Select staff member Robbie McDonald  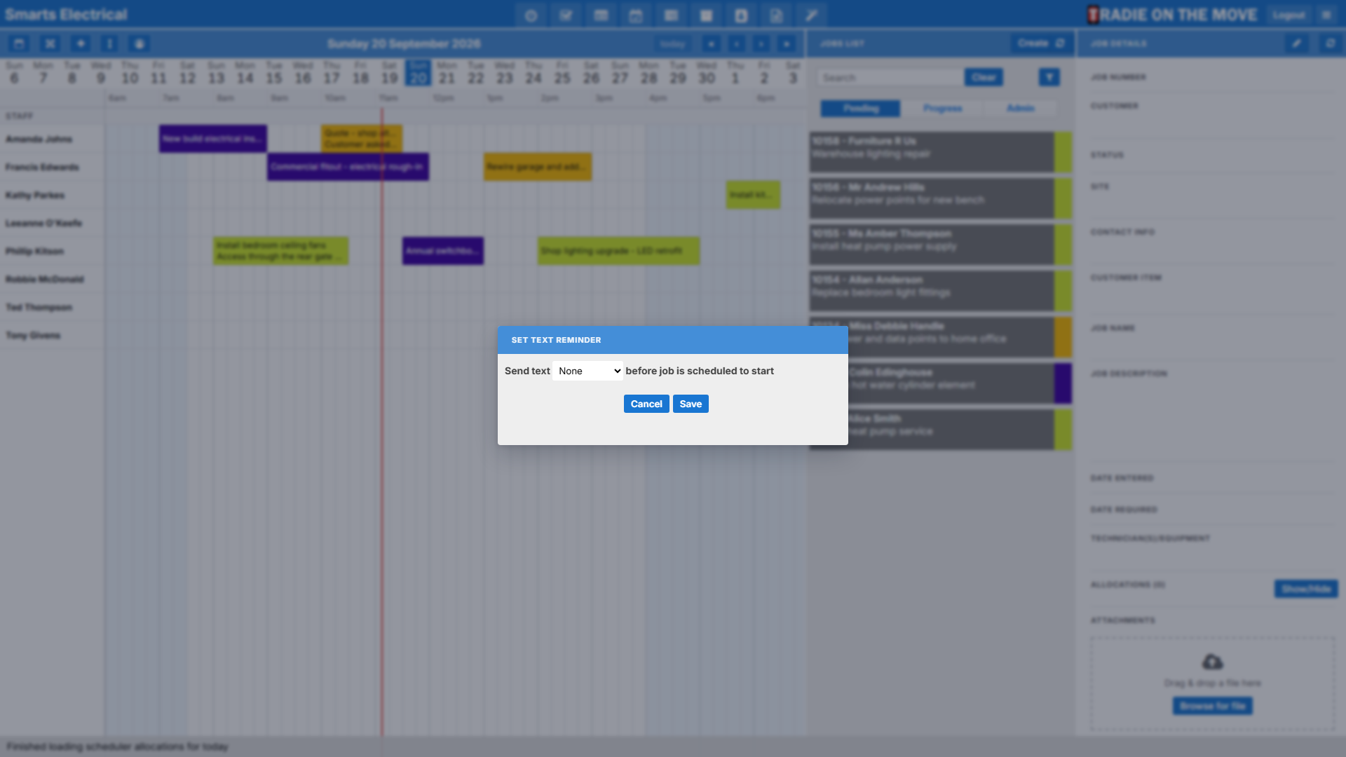pos(45,279)
